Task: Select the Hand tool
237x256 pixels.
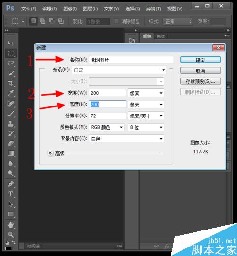Action: pyautogui.click(x=10, y=225)
